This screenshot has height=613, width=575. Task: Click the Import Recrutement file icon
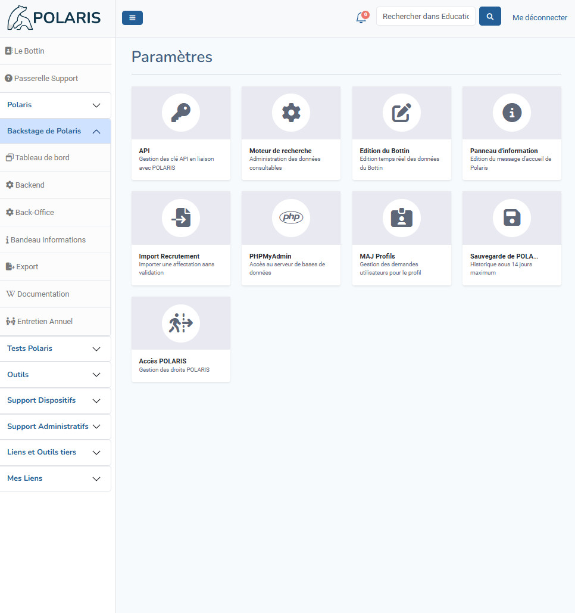pos(180,218)
